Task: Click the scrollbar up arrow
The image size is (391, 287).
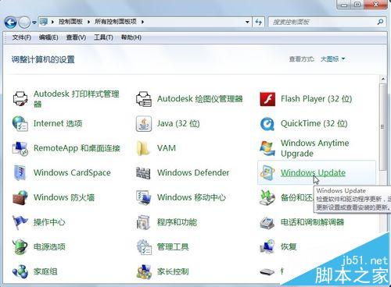Action: click(383, 79)
